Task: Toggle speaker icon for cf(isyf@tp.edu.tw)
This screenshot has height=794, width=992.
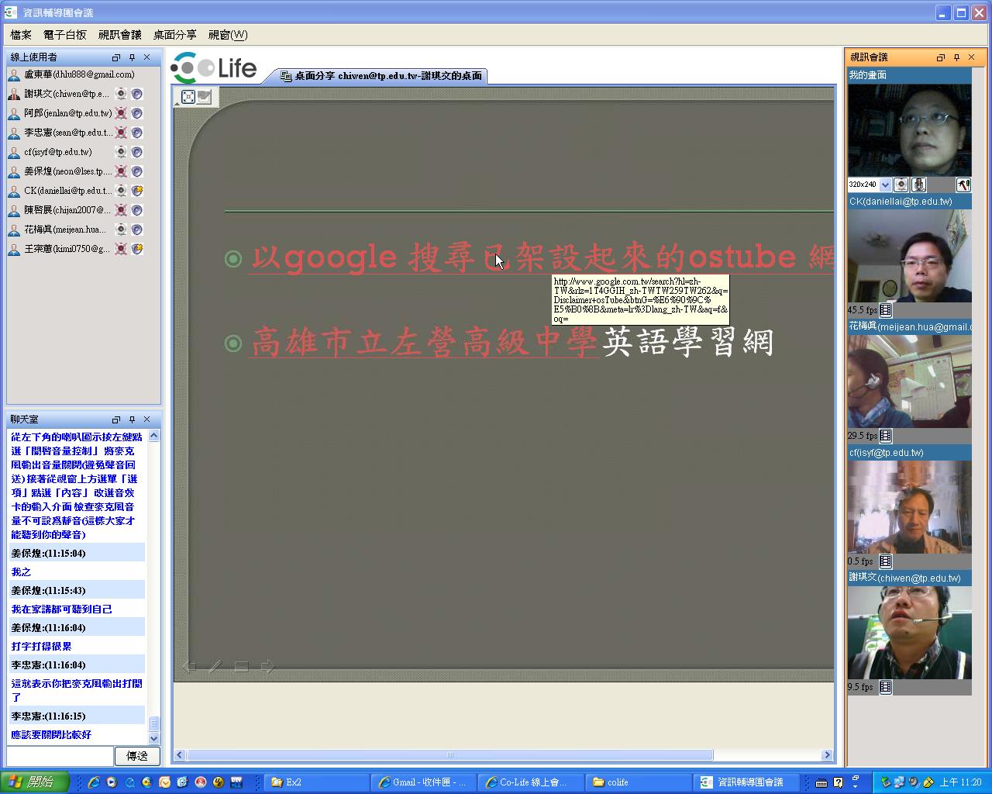Action: pos(137,152)
